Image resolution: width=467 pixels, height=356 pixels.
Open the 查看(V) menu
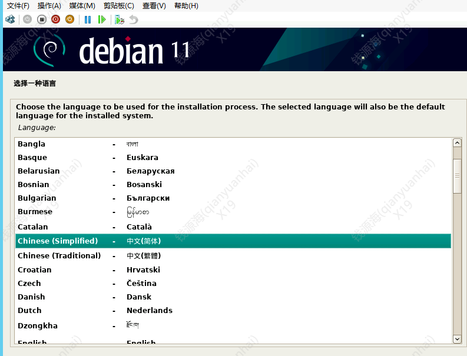click(x=153, y=6)
